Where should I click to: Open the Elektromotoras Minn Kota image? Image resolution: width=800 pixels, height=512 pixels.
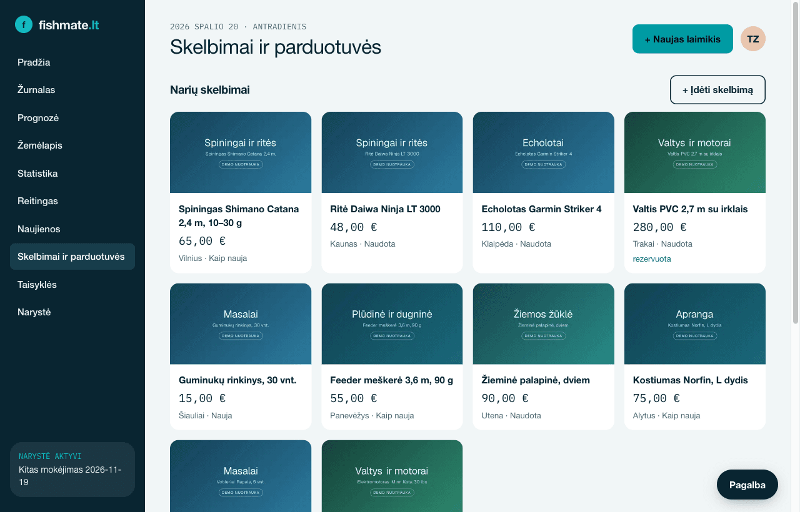(392, 476)
